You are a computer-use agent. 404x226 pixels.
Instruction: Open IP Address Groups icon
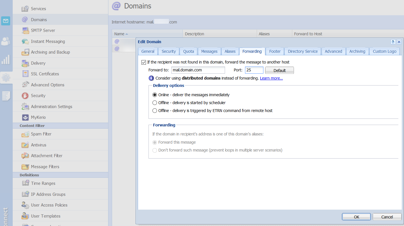tap(25, 194)
